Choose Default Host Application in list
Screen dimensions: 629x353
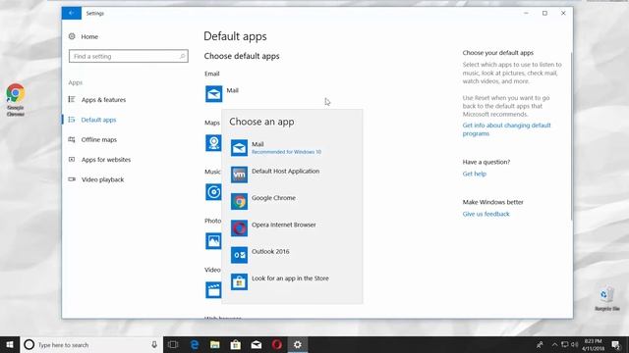[292, 175]
